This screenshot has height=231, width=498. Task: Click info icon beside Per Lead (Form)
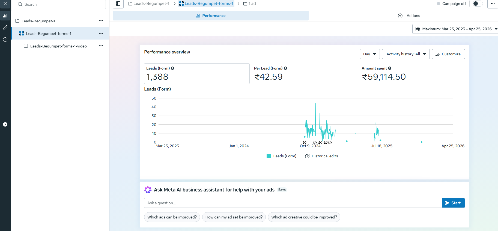(x=285, y=68)
